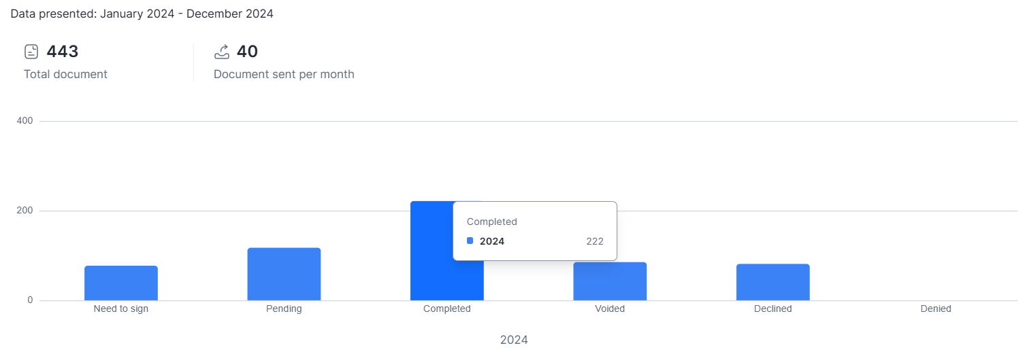This screenshot has height=352, width=1023.
Task: Click the Data presented date range text
Action: pos(142,14)
